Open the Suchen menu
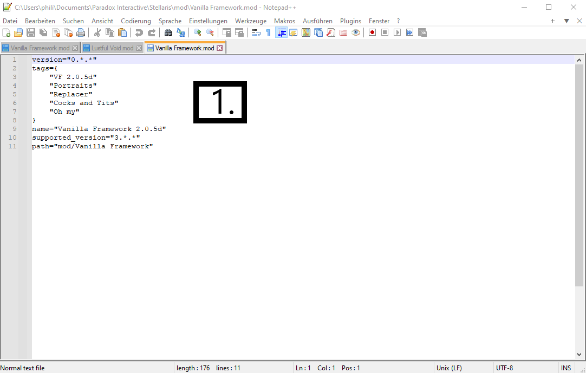 [73, 21]
